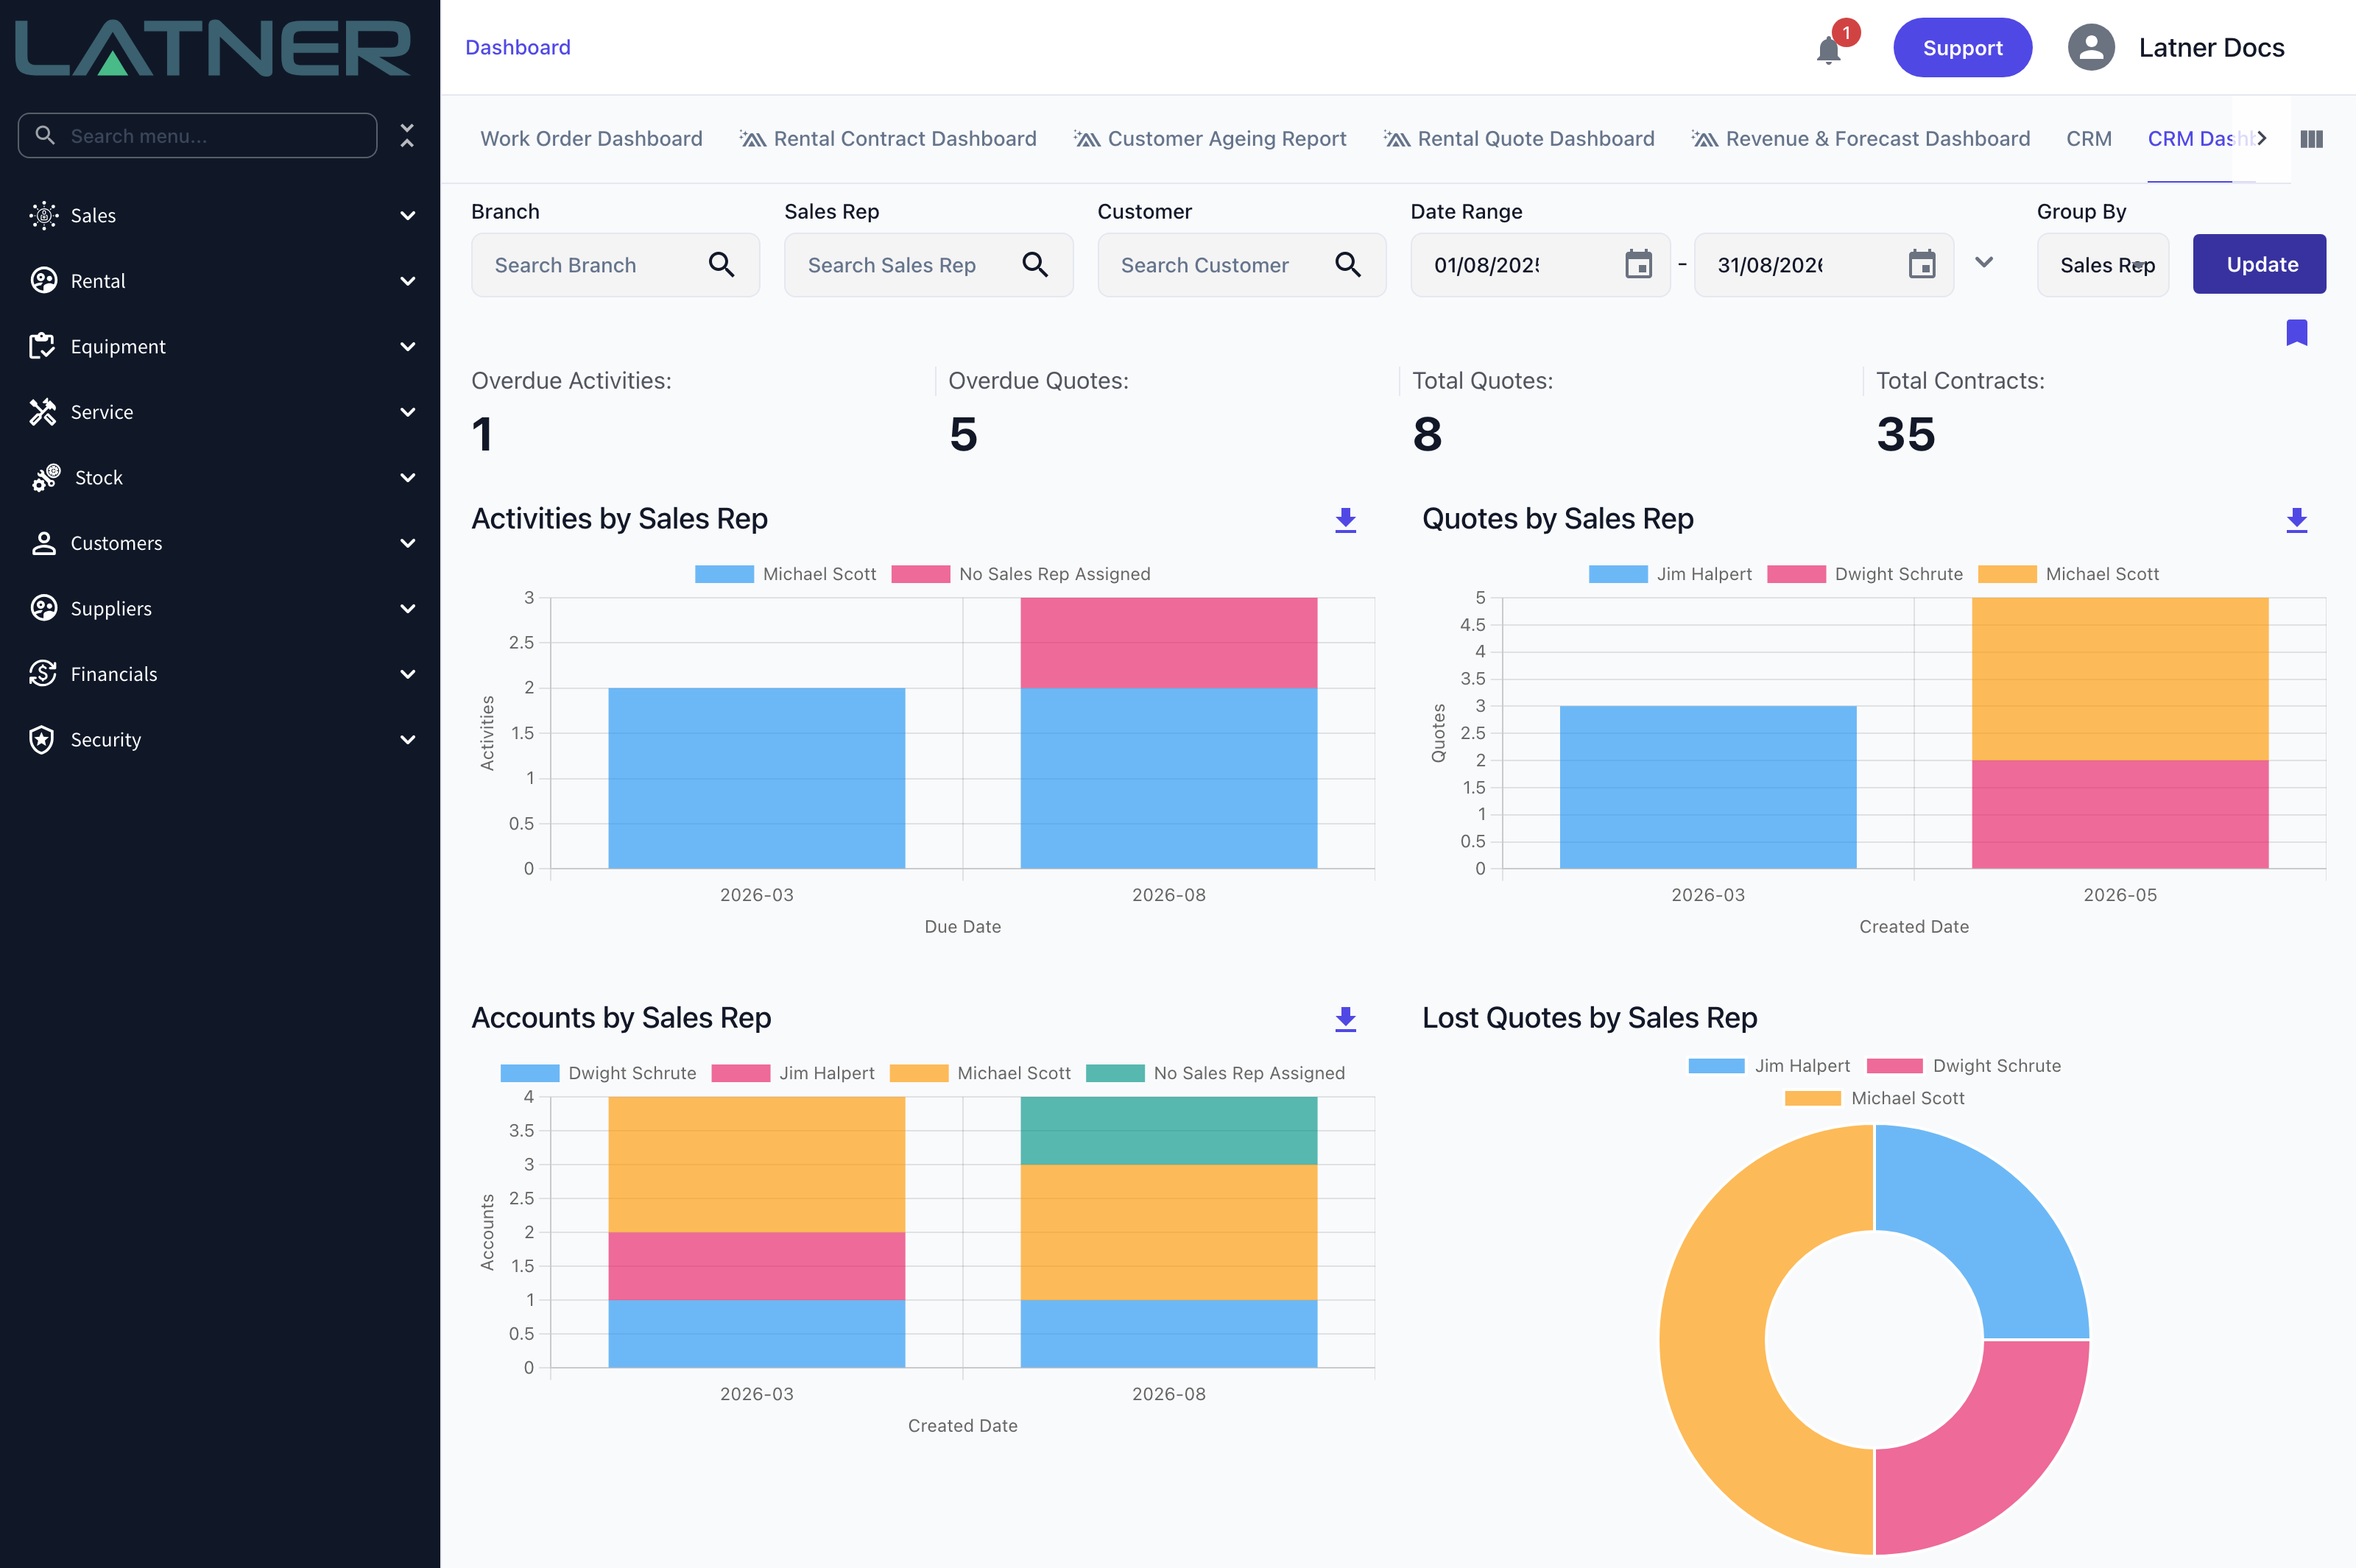Toggle Jim Halpert series in Quotes legend

pos(1670,574)
